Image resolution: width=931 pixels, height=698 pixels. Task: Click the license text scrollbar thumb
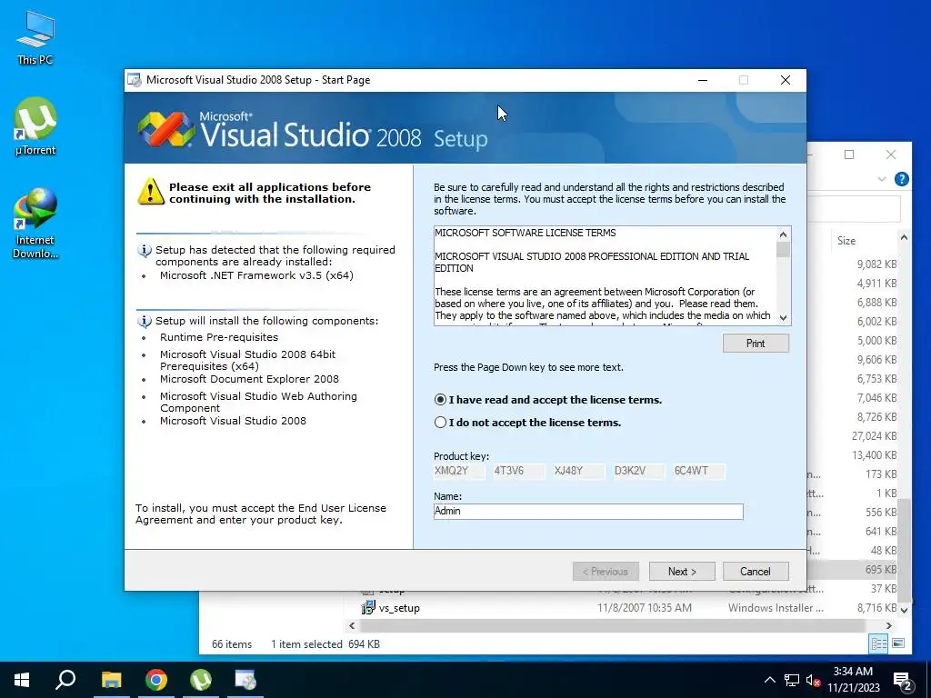[x=783, y=249]
